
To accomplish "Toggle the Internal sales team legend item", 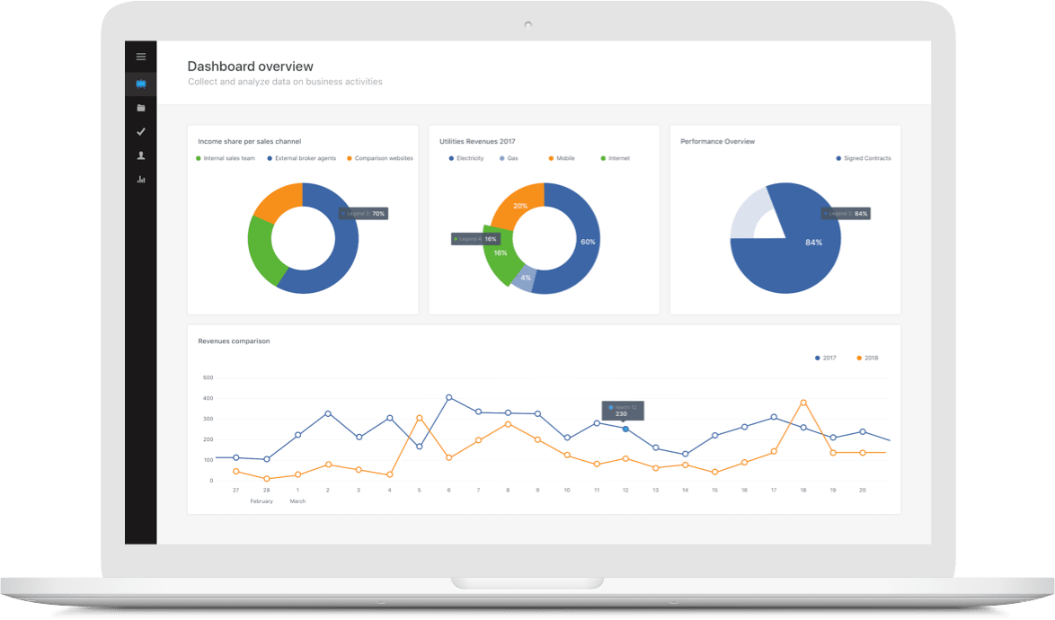I will (x=228, y=158).
